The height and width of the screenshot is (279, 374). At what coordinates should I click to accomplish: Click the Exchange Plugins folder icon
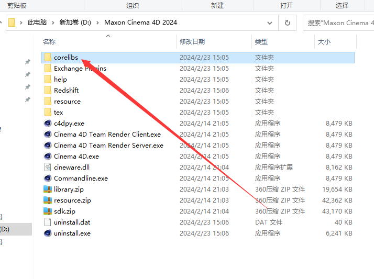point(48,69)
